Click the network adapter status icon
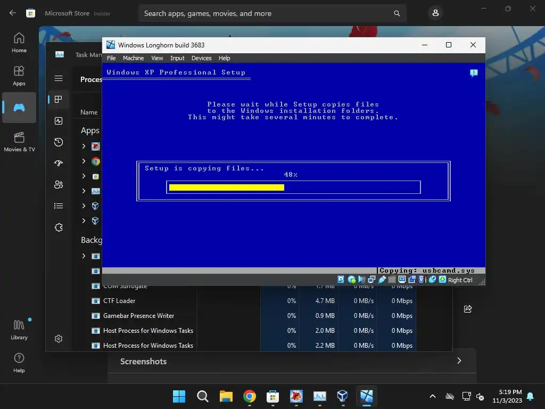 pyautogui.click(x=371, y=280)
